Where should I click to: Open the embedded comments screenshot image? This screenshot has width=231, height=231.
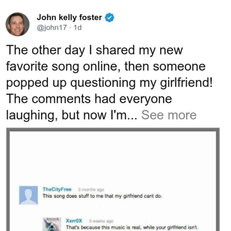[113, 180]
